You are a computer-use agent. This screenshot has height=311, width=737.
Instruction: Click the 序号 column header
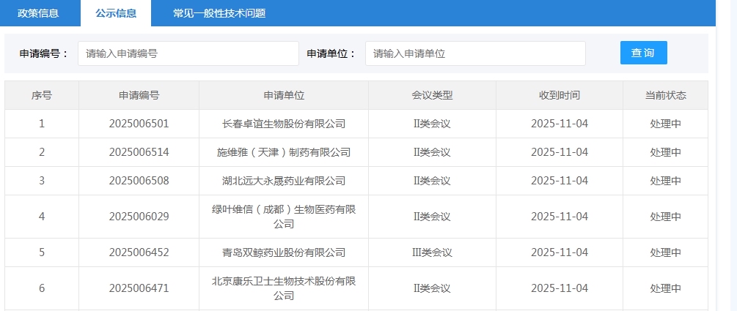click(42, 95)
